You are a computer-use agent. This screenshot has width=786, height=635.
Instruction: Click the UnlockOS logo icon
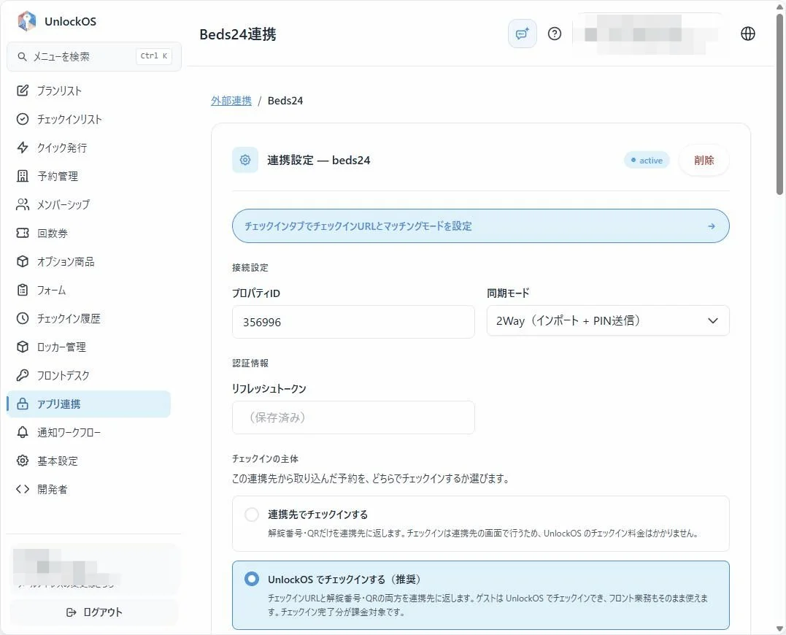point(27,21)
